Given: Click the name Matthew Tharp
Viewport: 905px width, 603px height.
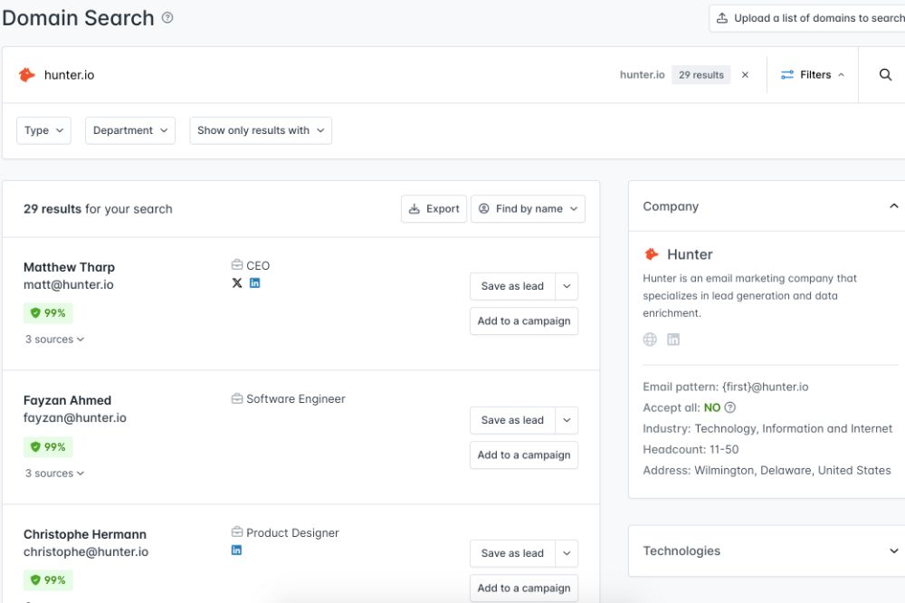Looking at the screenshot, I should click(x=70, y=267).
